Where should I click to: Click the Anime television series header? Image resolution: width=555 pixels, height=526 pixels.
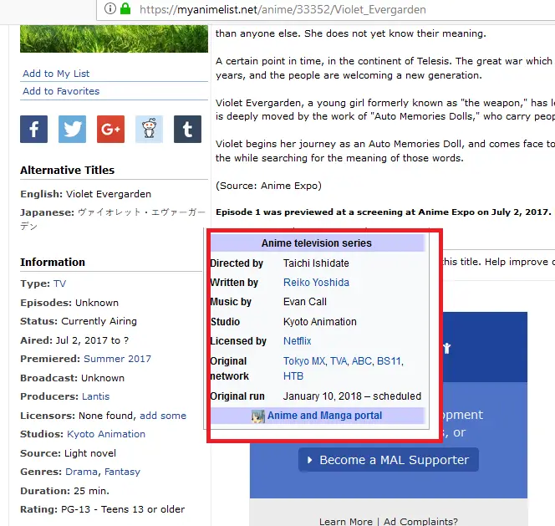tap(317, 243)
